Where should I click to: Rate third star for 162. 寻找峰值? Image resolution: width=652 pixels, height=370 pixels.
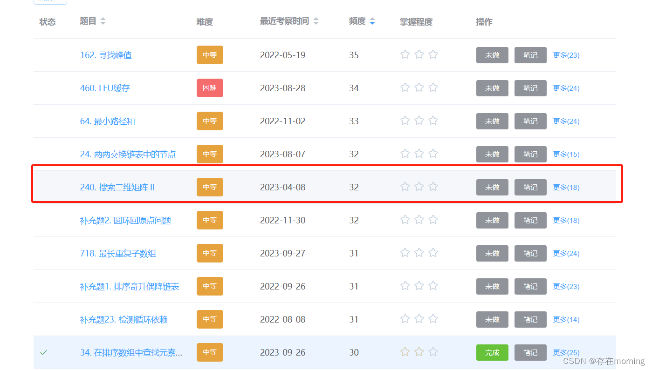click(433, 54)
